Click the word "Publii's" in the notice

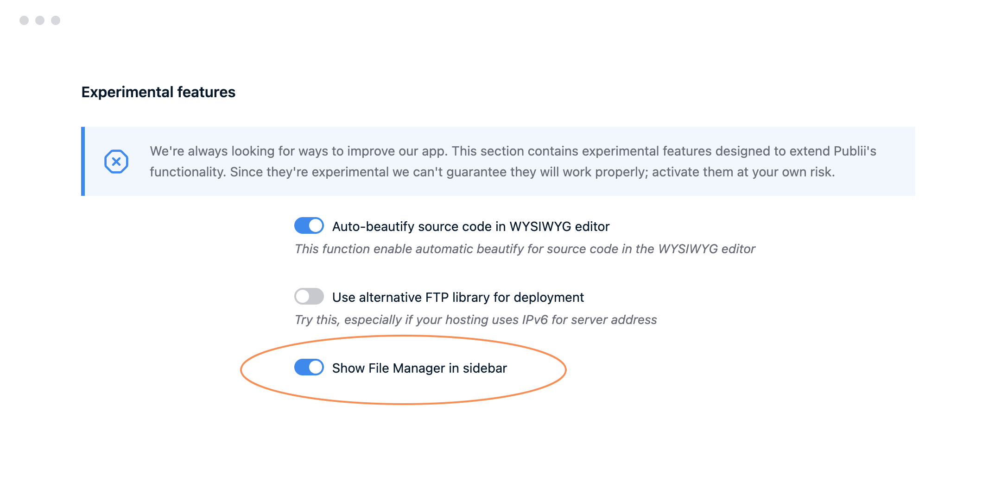click(x=855, y=151)
